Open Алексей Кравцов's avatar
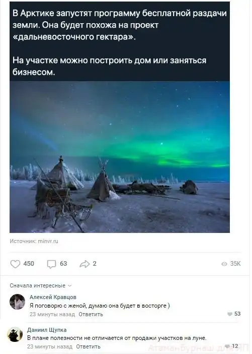Image resolution: width=252 pixels, height=354 pixels. (x=17, y=302)
